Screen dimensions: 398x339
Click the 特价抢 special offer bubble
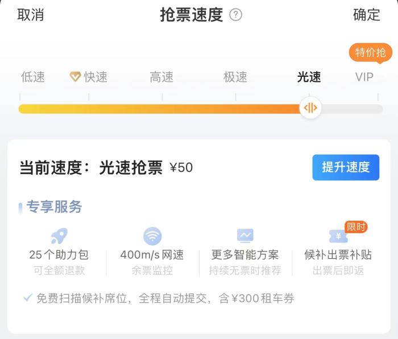pyautogui.click(x=371, y=53)
